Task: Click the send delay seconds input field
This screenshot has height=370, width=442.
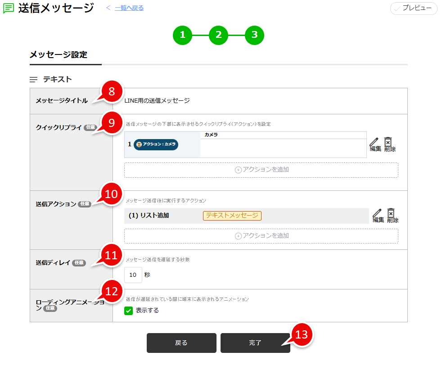Action: pyautogui.click(x=133, y=275)
